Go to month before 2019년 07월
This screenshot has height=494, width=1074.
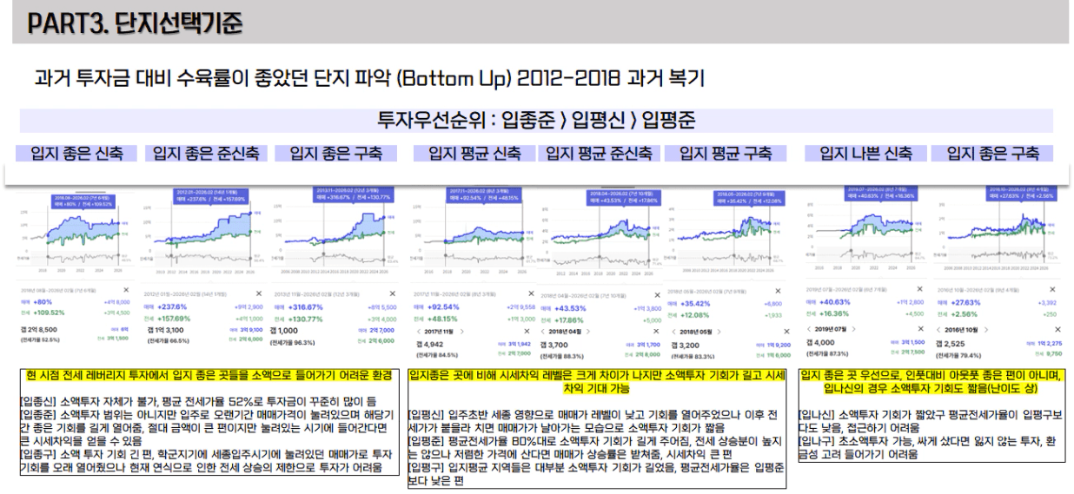pos(810,329)
